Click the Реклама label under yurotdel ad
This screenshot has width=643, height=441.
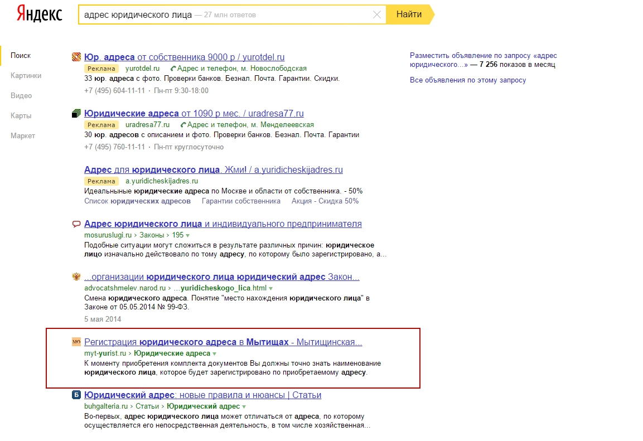click(x=101, y=69)
